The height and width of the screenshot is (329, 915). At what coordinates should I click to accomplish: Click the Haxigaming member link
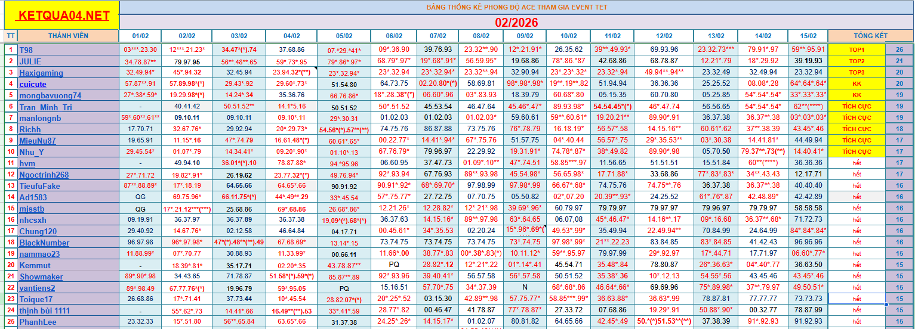click(41, 73)
